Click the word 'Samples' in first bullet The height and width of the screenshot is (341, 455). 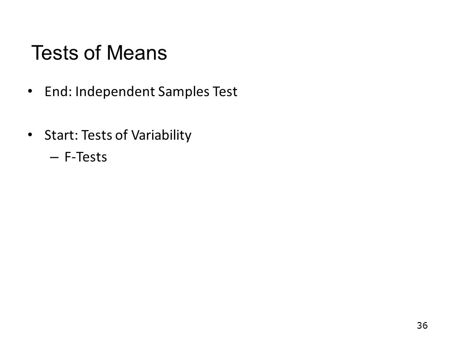[x=184, y=92]
